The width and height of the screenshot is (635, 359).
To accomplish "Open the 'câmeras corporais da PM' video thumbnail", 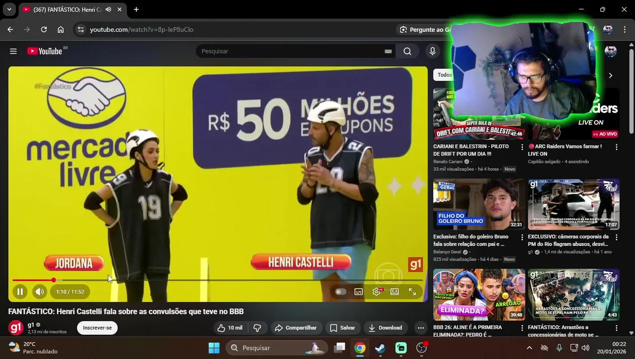I will 574,204.
